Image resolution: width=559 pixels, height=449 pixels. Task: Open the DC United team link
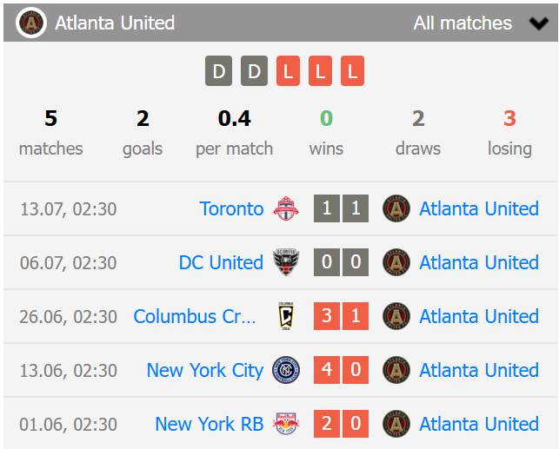coord(221,262)
